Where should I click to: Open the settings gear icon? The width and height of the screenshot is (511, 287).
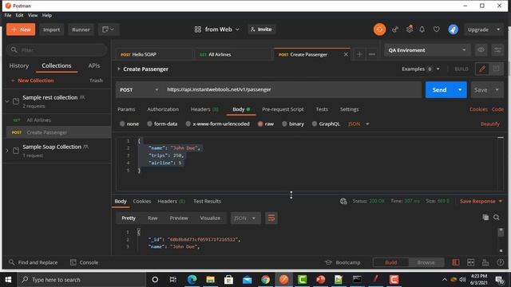(x=410, y=29)
